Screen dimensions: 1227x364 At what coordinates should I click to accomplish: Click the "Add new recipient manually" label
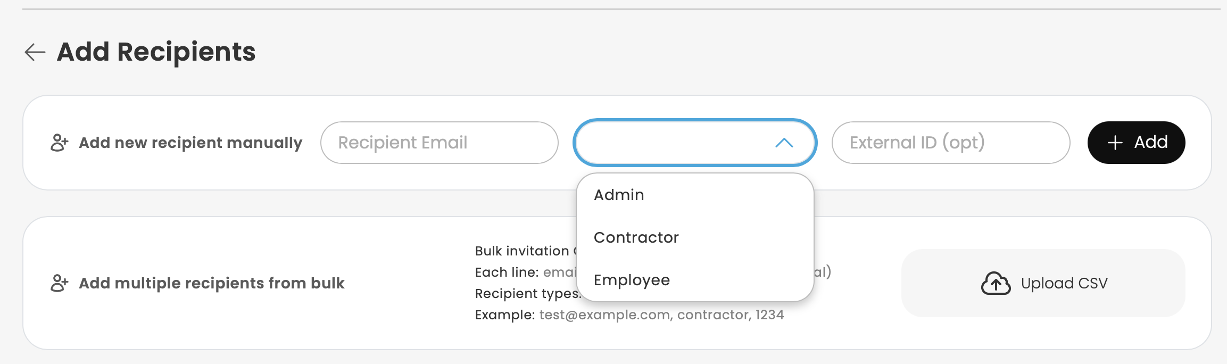(190, 143)
